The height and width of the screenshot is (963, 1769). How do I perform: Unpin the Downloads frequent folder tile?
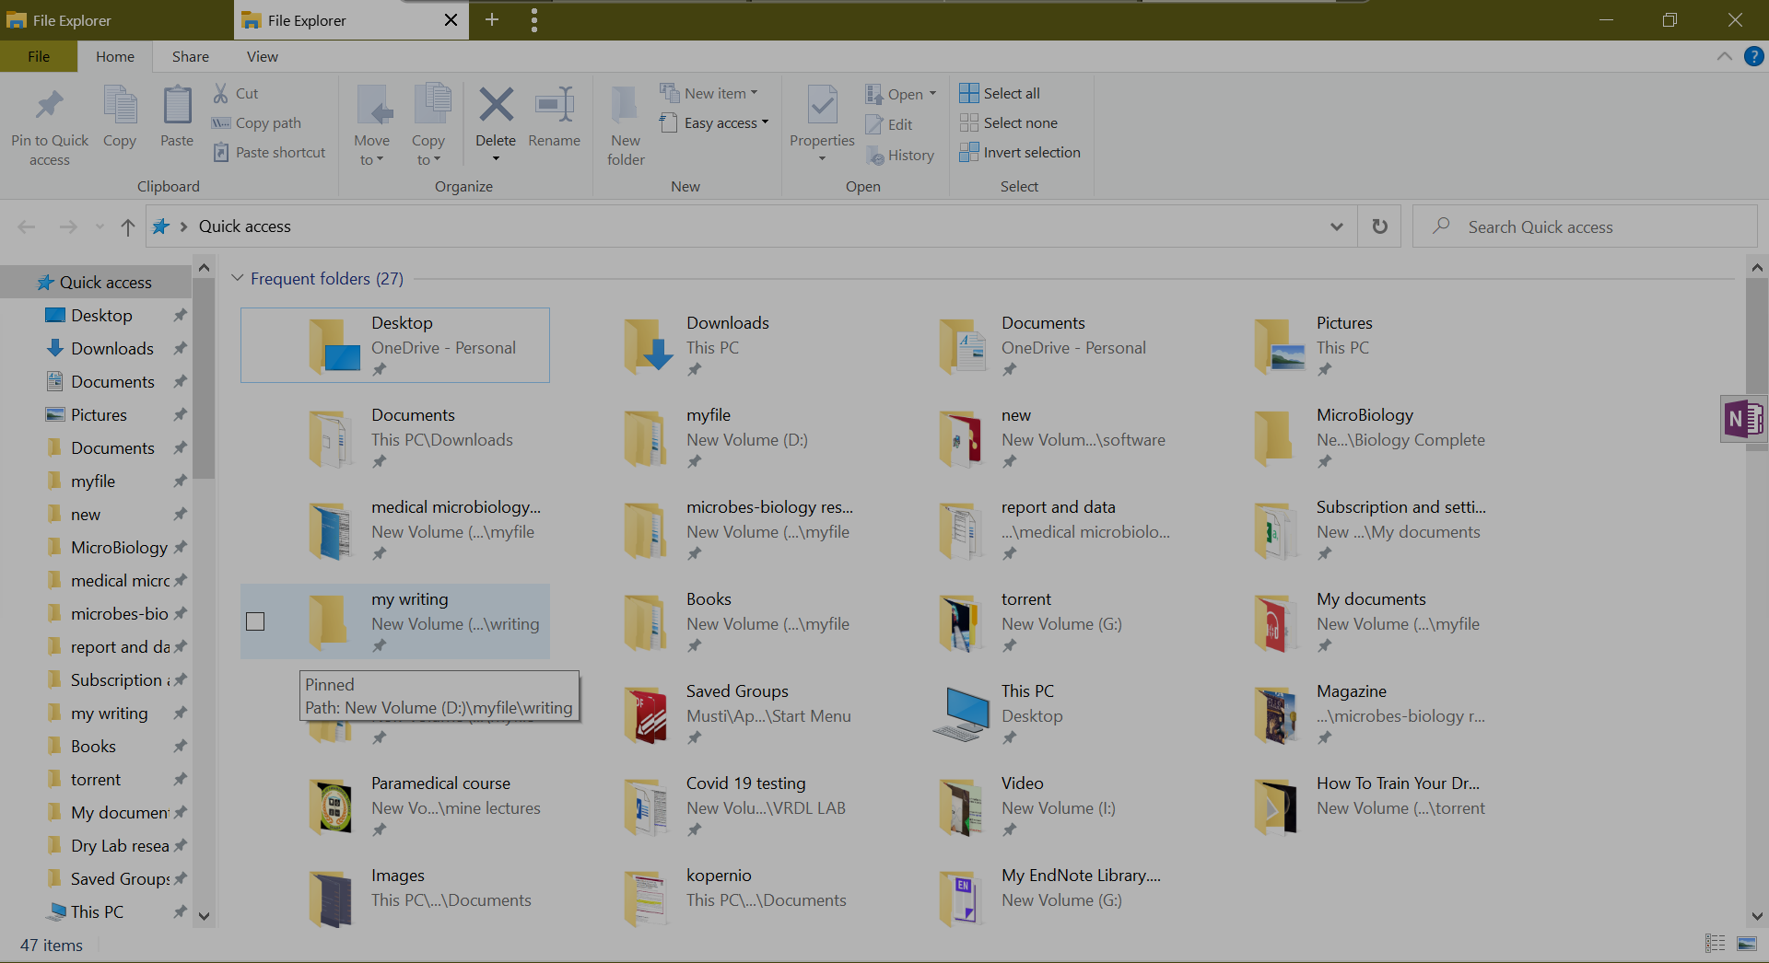click(x=693, y=369)
